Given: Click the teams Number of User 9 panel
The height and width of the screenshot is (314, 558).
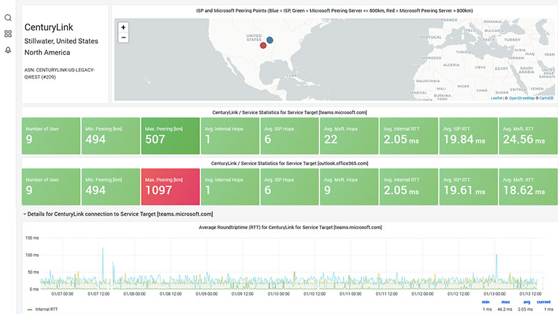Looking at the screenshot, I should pyautogui.click(x=51, y=136).
